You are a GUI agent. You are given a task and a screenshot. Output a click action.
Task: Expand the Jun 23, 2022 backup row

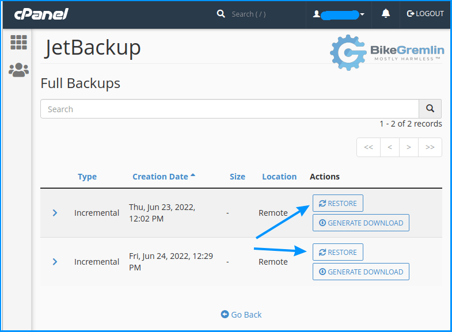pyautogui.click(x=55, y=213)
